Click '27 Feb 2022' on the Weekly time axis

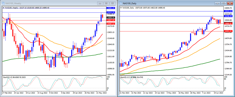click(x=7, y=93)
